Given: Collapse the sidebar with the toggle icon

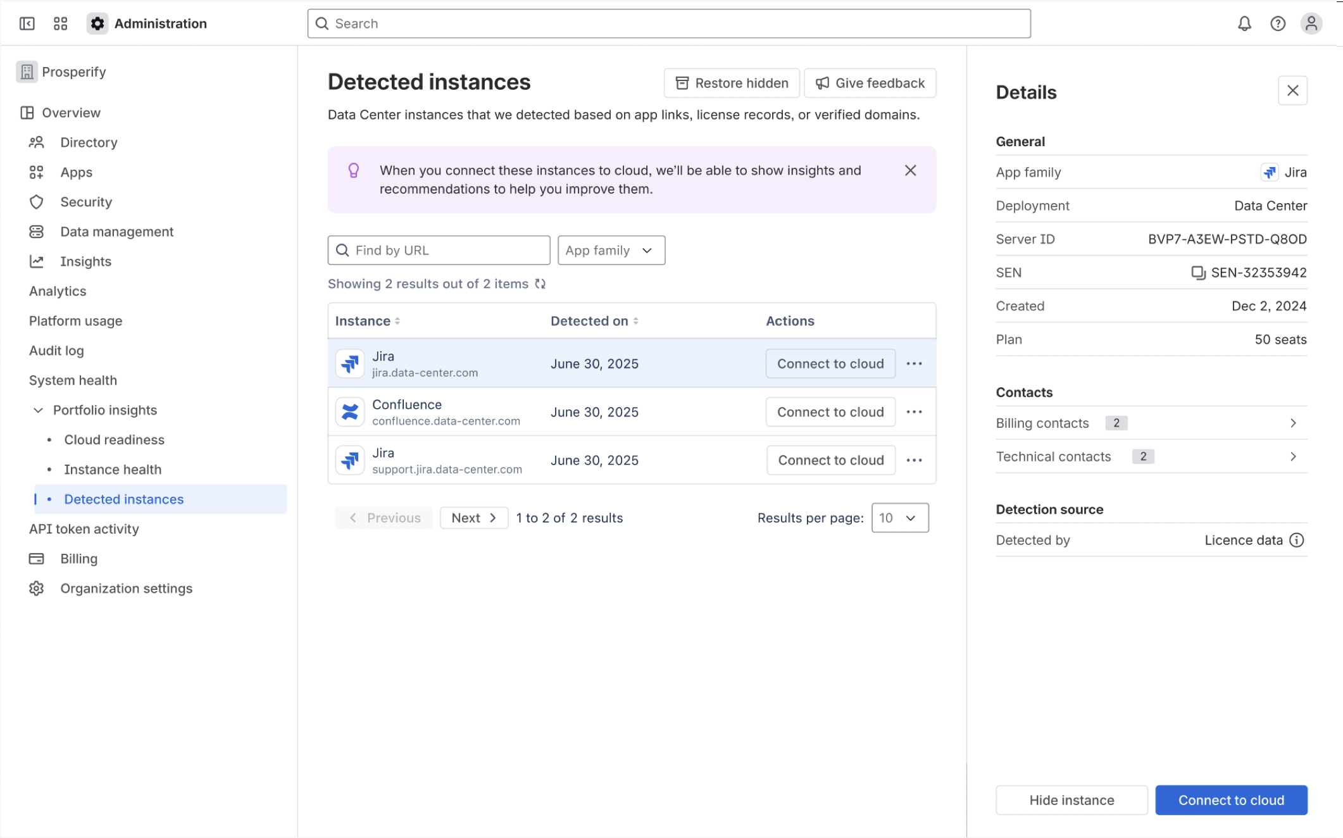Looking at the screenshot, I should pyautogui.click(x=27, y=23).
